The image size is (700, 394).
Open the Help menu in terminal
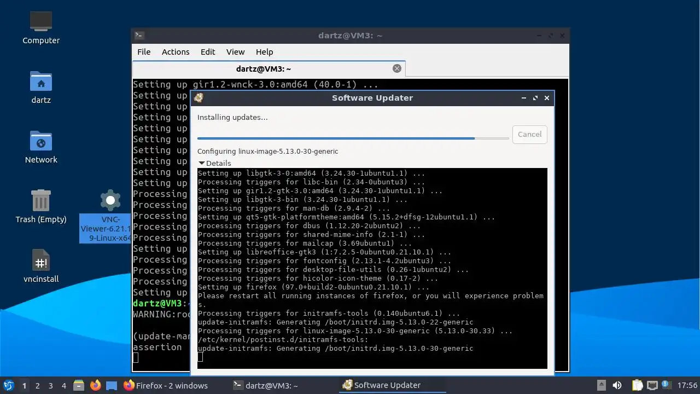coord(264,52)
